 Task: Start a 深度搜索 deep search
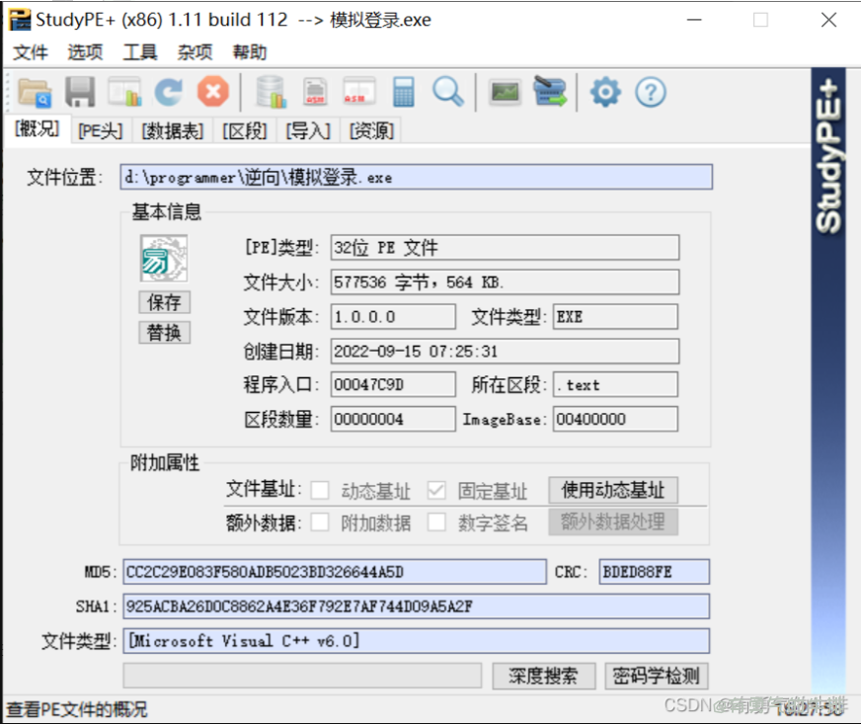click(x=544, y=676)
